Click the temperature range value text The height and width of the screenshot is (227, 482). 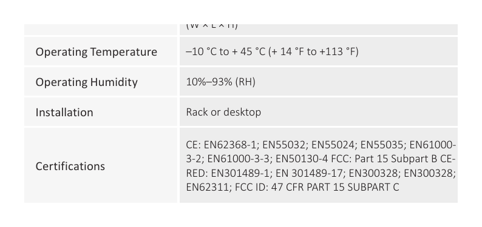[273, 51]
